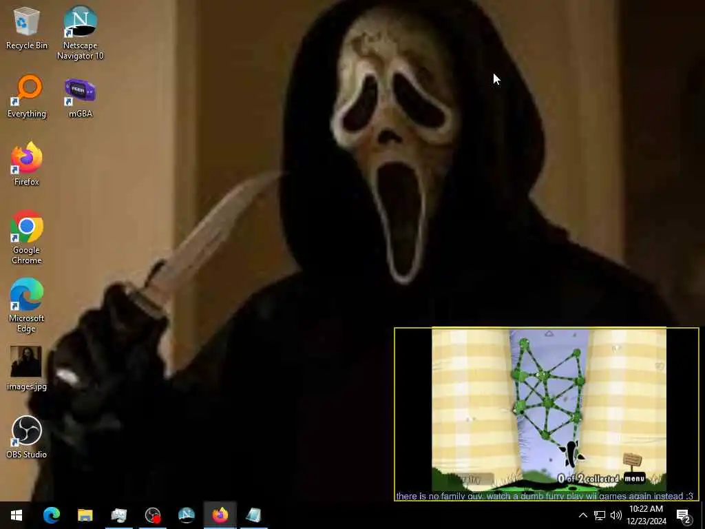This screenshot has height=529, width=705.
Task: Select the OBS Studio desktop shortcut
Action: 27,437
